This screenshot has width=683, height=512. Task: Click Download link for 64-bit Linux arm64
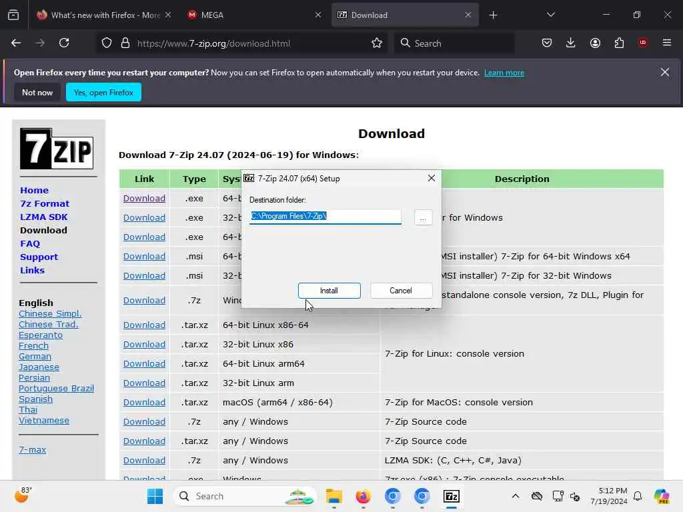point(144,364)
